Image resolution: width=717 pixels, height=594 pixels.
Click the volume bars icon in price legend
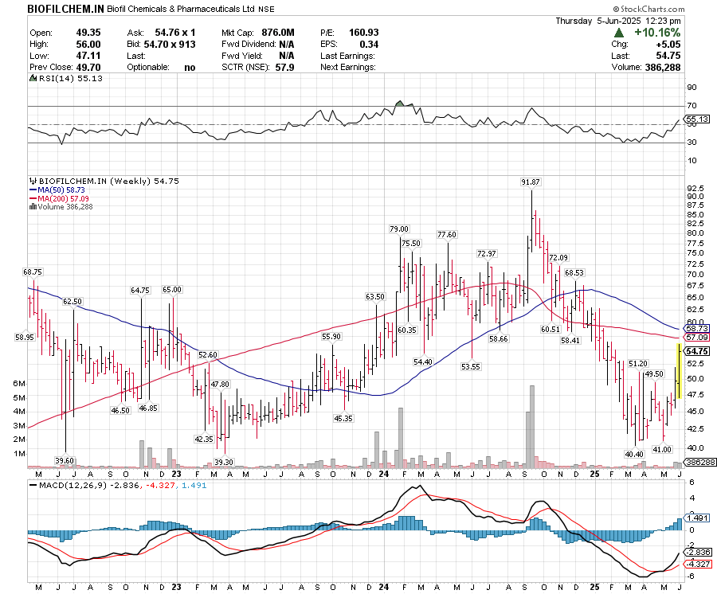tap(33, 206)
